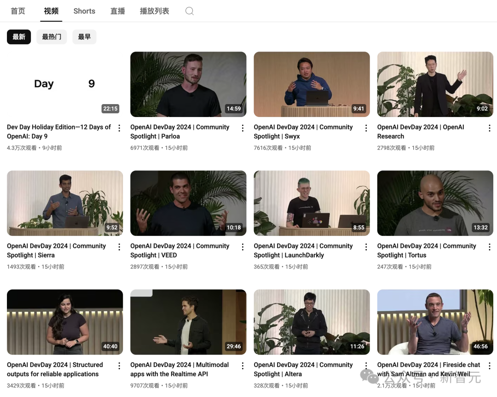The width and height of the screenshot is (497, 397).
Task: Open the 播放列表 tab
Action: (x=154, y=11)
